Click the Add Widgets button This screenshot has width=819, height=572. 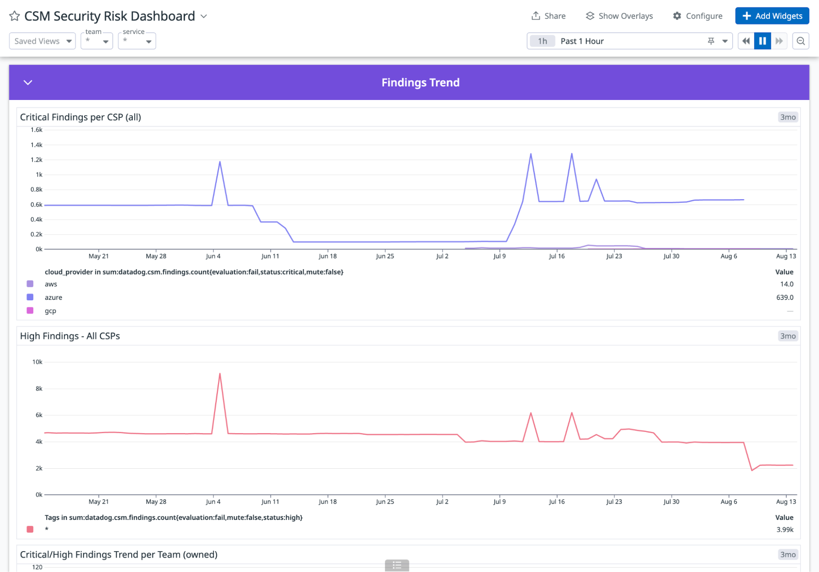coord(772,16)
